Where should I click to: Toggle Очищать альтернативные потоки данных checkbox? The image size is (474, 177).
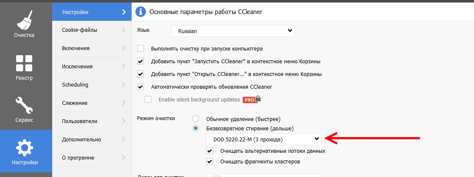(210, 151)
